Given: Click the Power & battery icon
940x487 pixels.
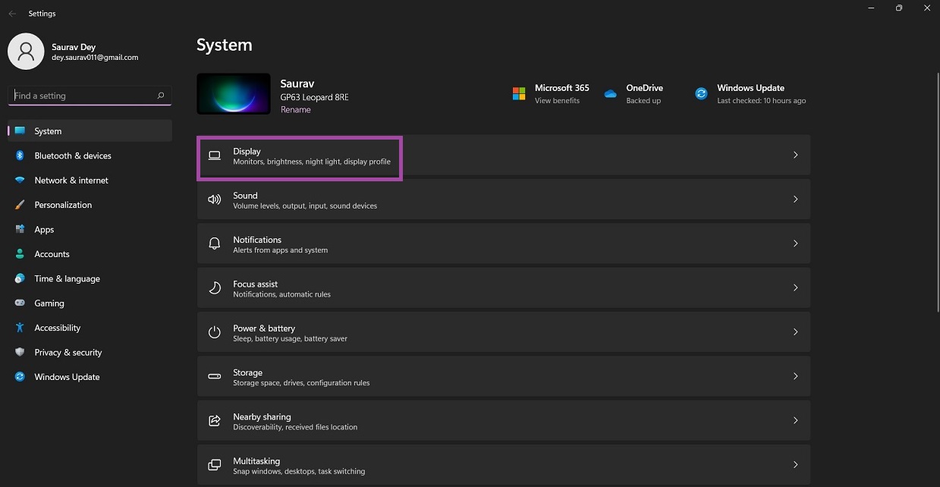Looking at the screenshot, I should [214, 331].
